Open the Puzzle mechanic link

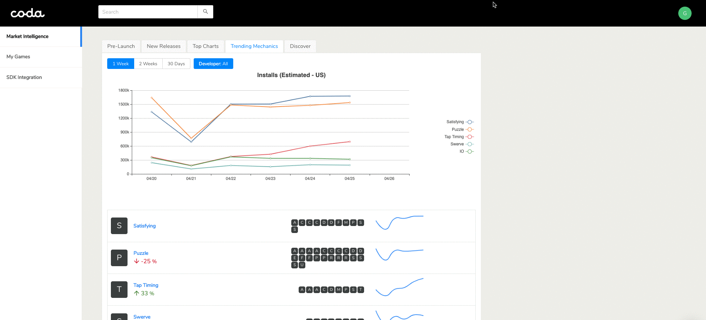point(141,253)
